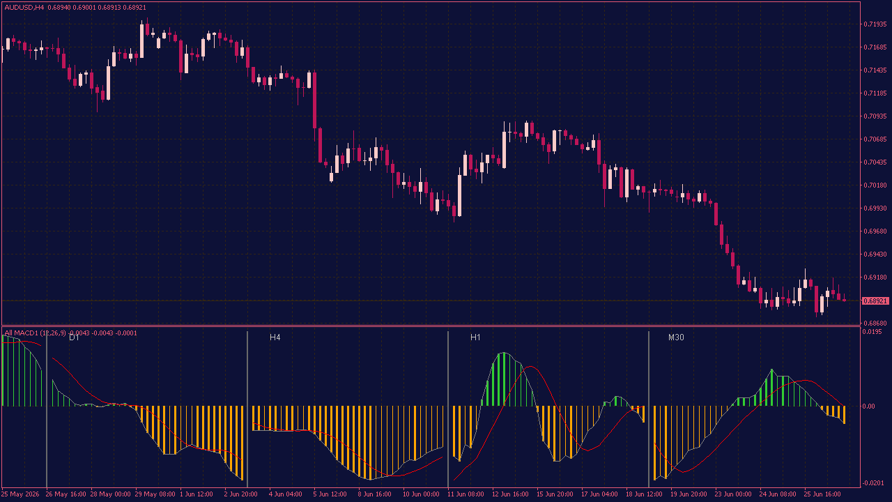
Task: Click the H1 timeframe label in indicator
Action: pyautogui.click(x=476, y=337)
